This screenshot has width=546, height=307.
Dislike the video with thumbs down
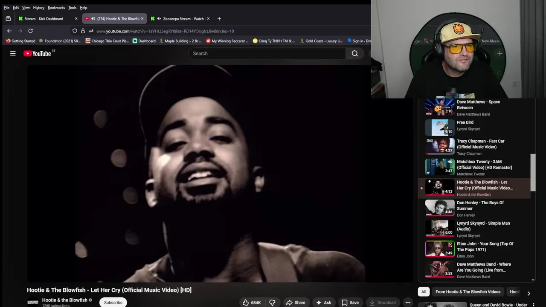click(272, 302)
